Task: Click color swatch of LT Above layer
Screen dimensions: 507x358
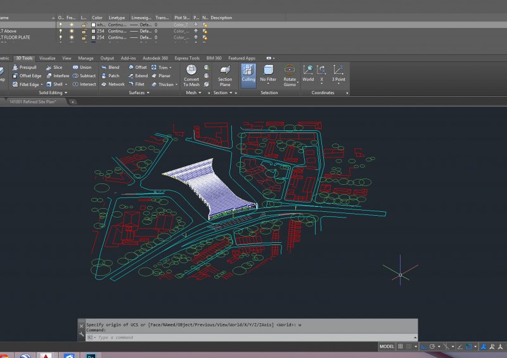Action: coord(93,30)
